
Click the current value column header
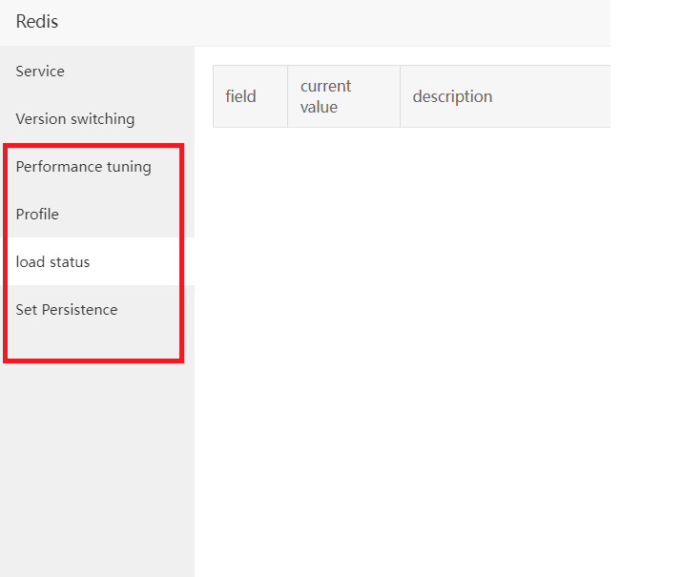(x=326, y=96)
